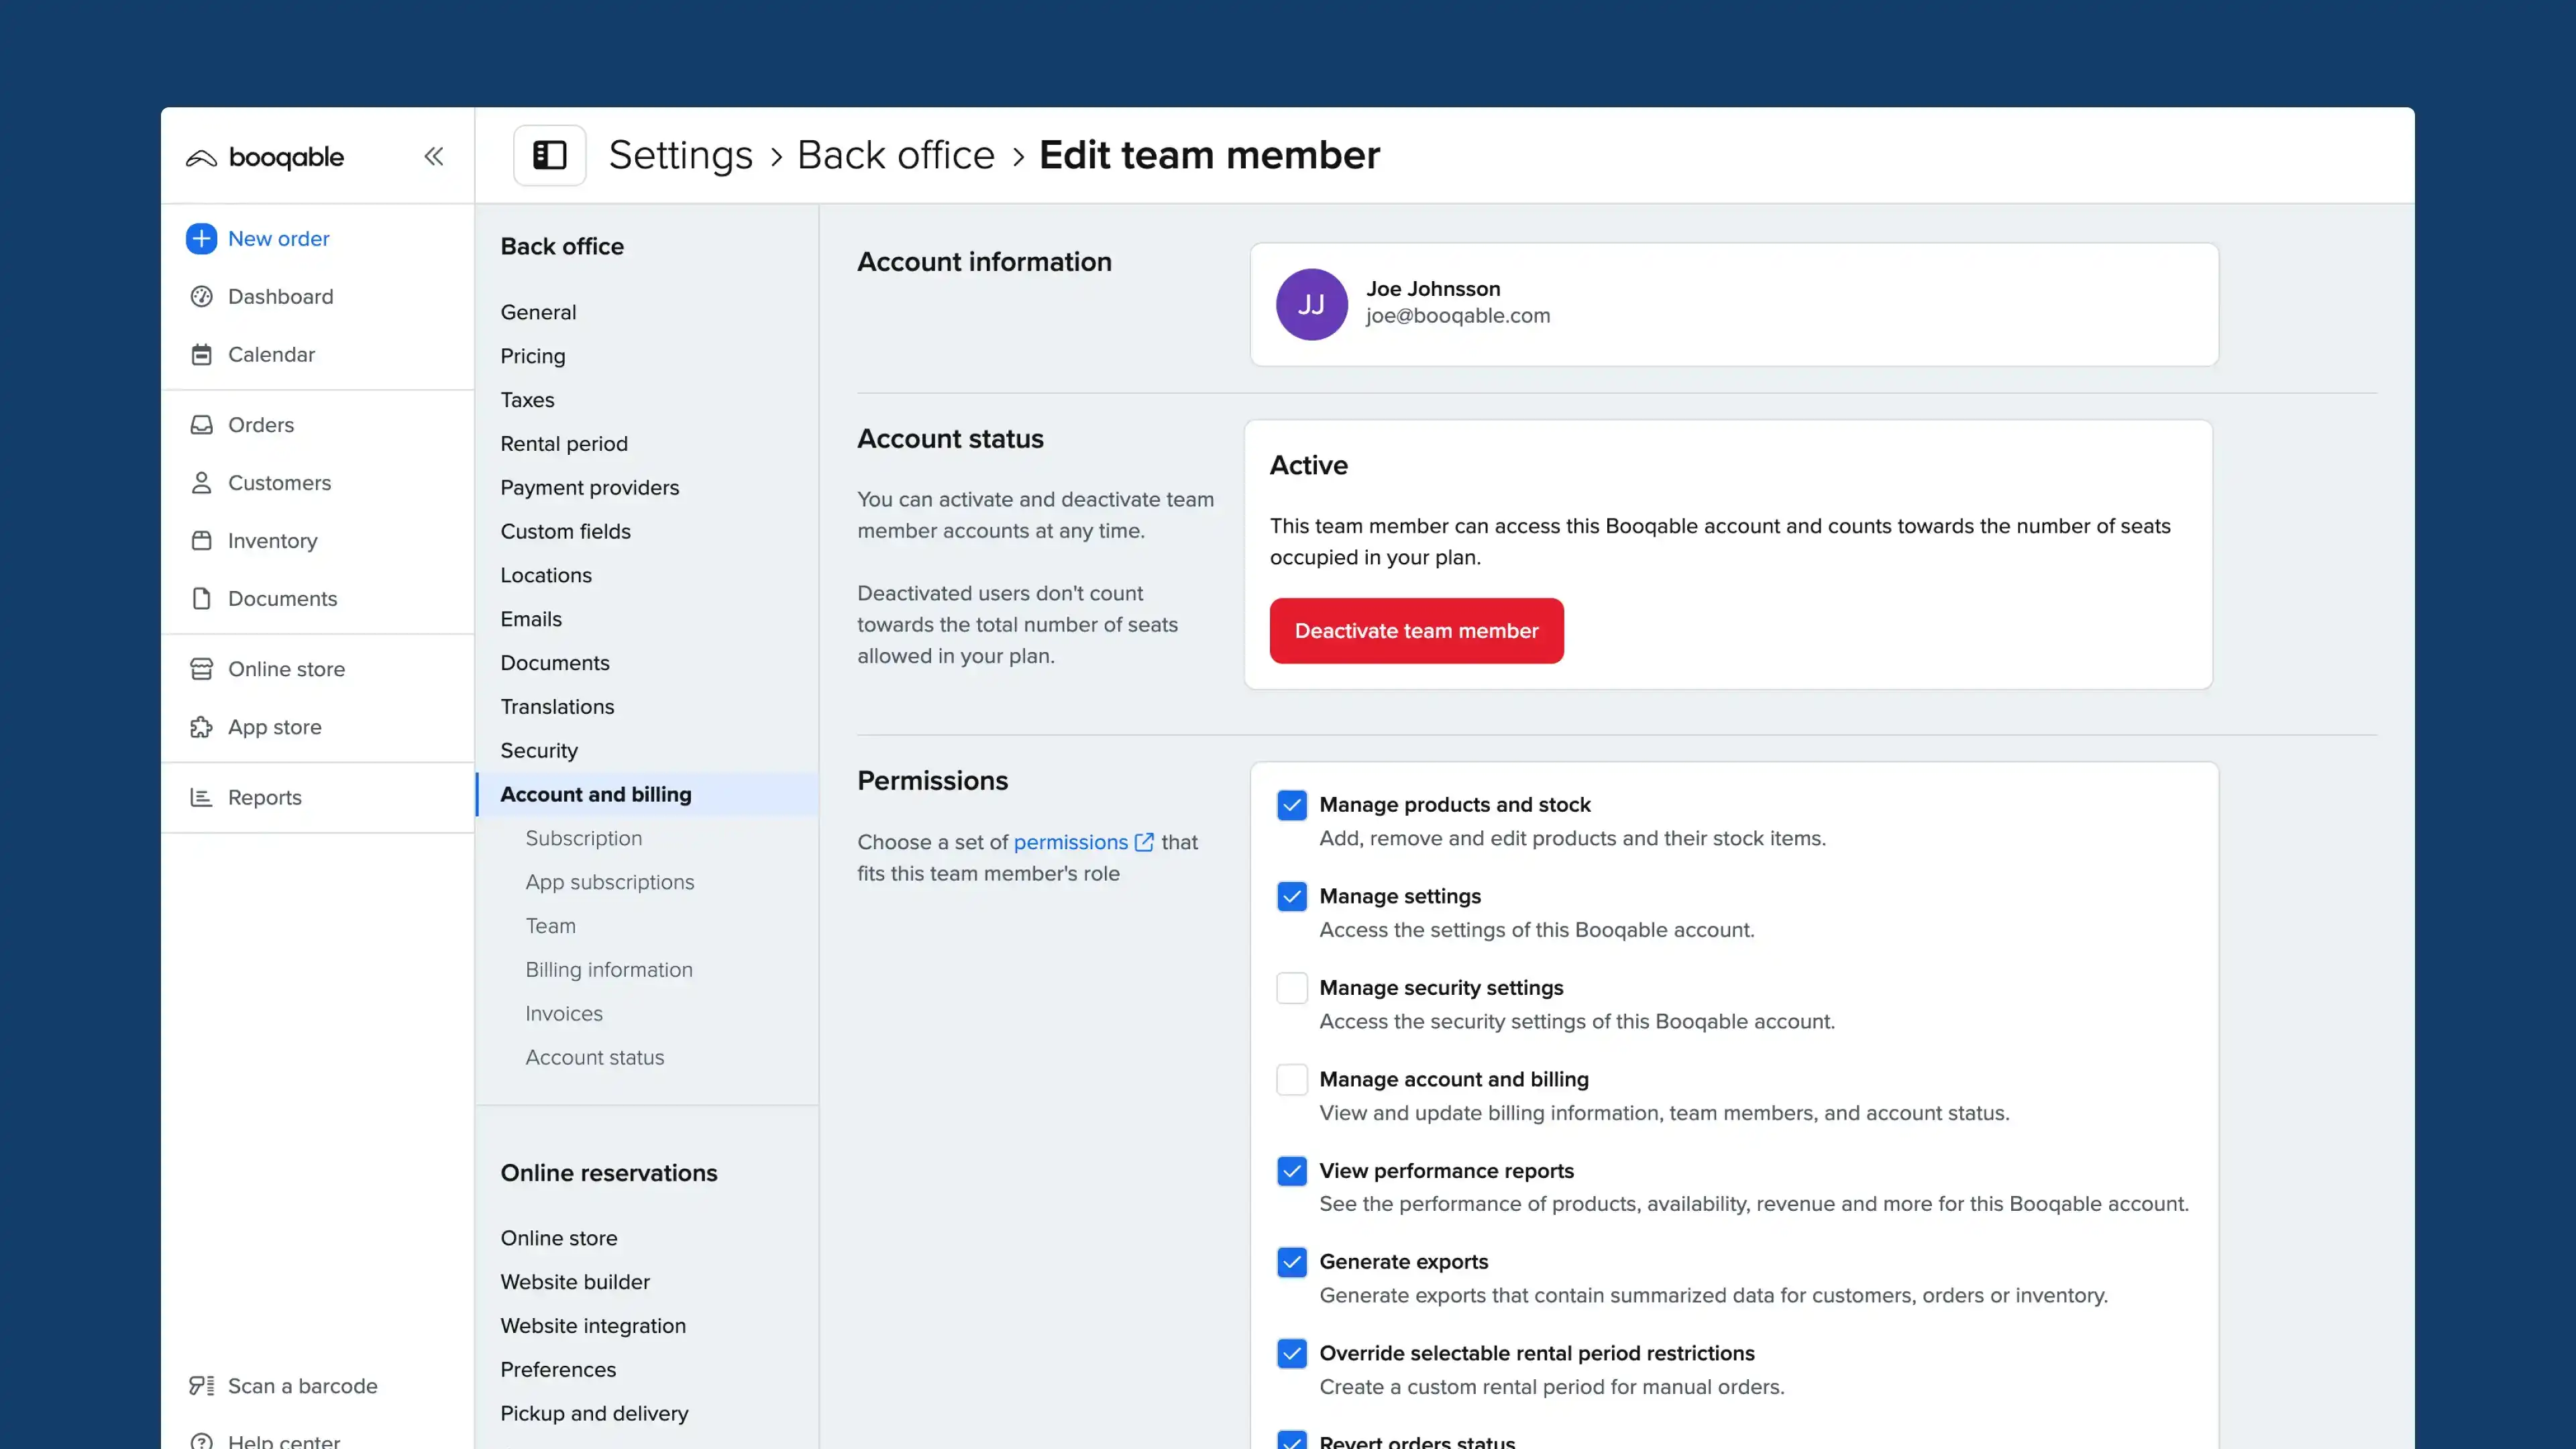Select Security in the Back office menu

point(539,750)
